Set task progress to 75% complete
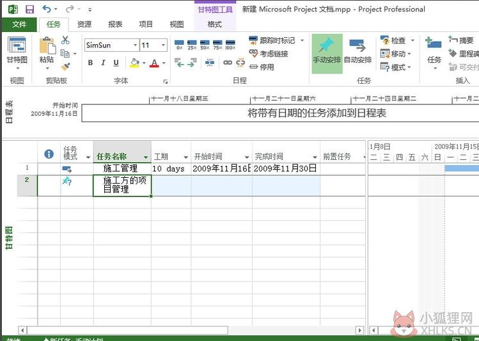The image size is (479, 341). [x=217, y=45]
